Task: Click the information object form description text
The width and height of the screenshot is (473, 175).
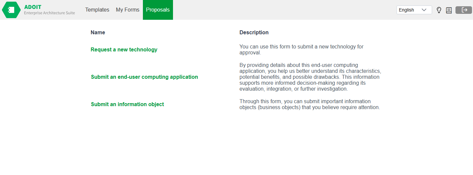Action: pos(309,104)
